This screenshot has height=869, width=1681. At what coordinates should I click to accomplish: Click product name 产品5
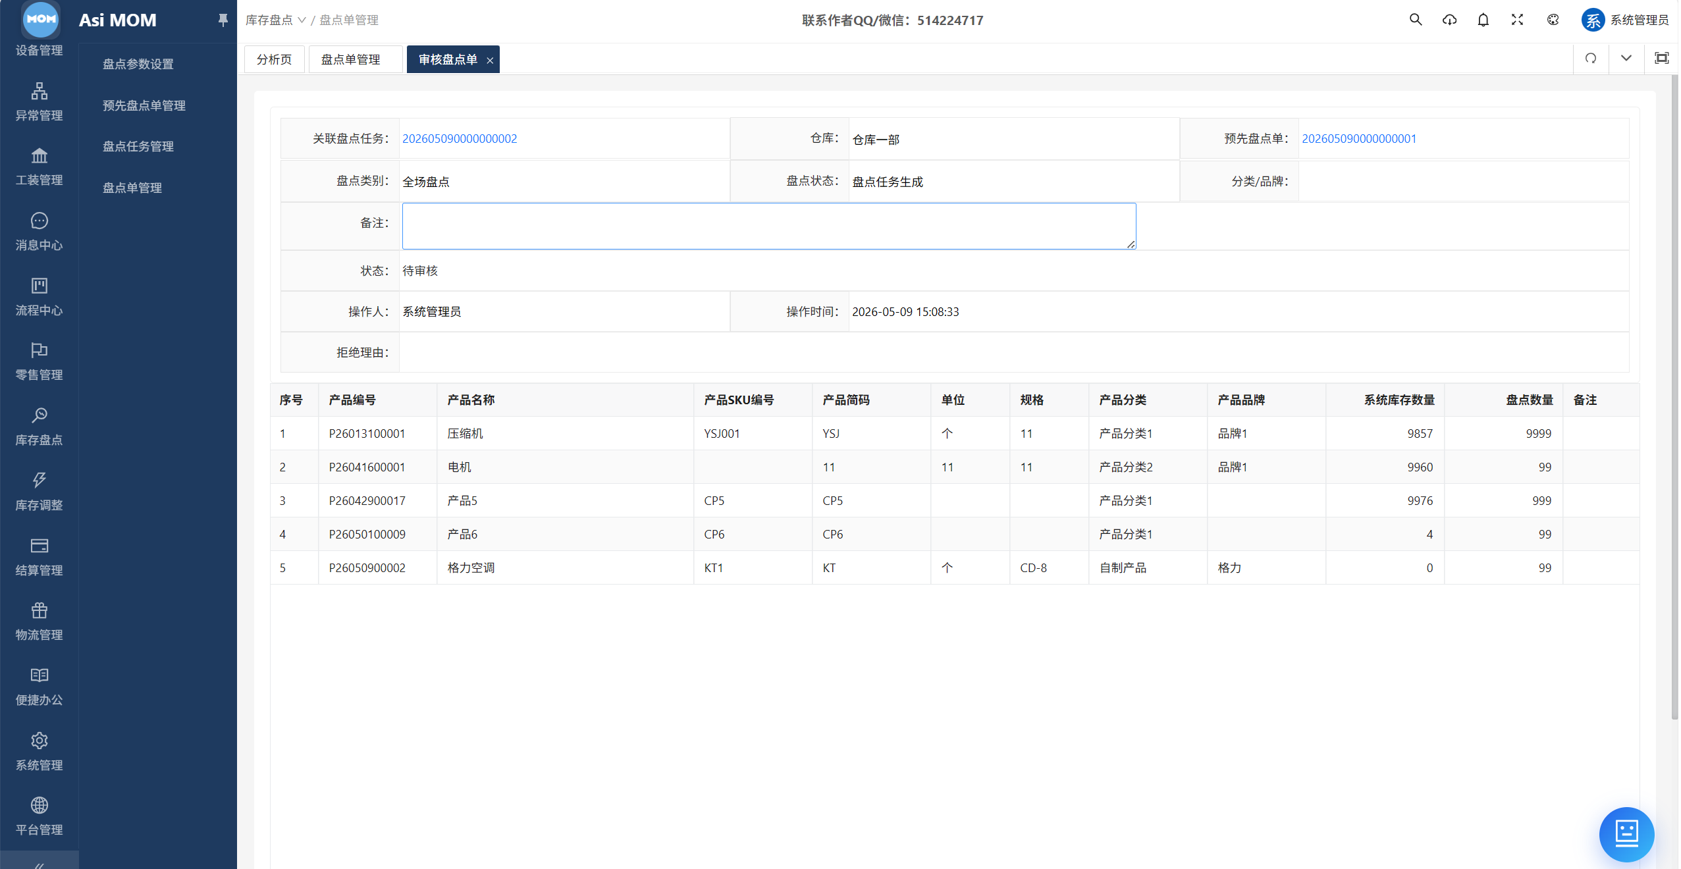click(462, 501)
